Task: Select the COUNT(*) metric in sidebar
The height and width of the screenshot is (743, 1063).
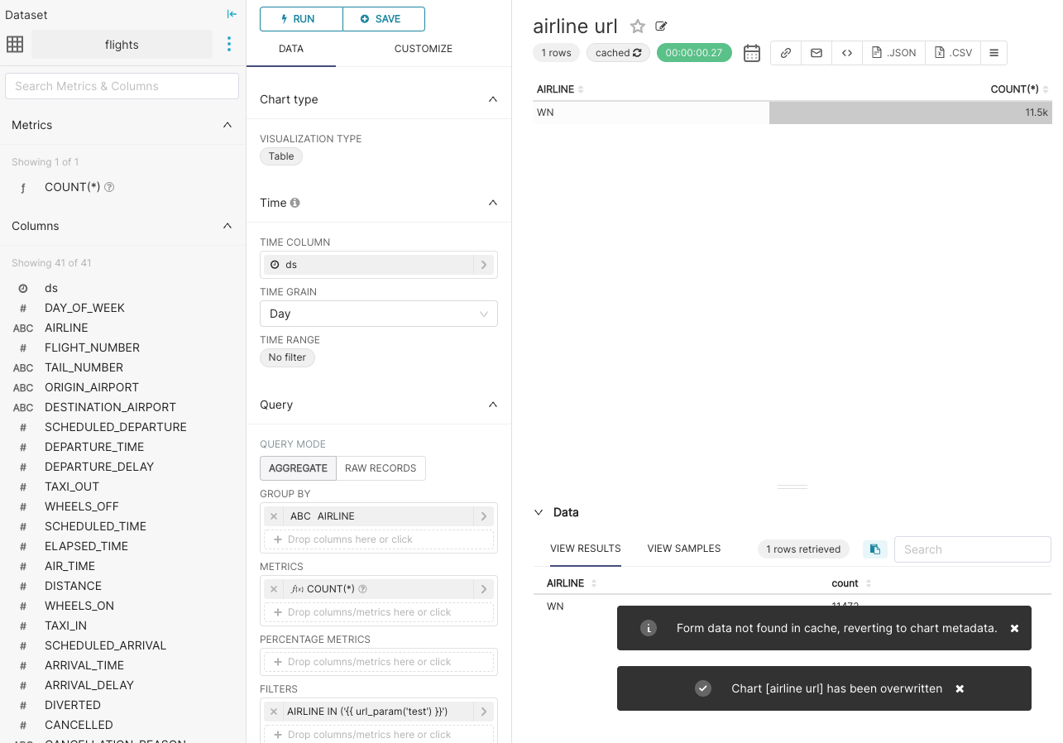Action: coord(73,187)
